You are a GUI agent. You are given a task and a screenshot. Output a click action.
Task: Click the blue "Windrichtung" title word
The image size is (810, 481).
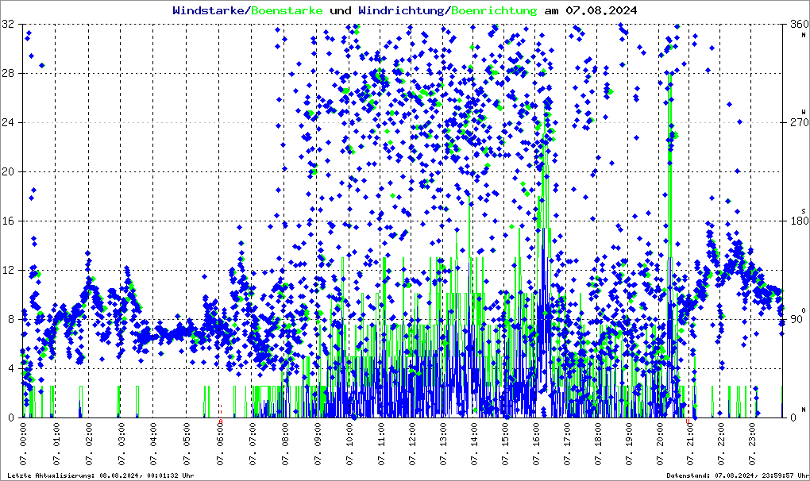(x=401, y=10)
